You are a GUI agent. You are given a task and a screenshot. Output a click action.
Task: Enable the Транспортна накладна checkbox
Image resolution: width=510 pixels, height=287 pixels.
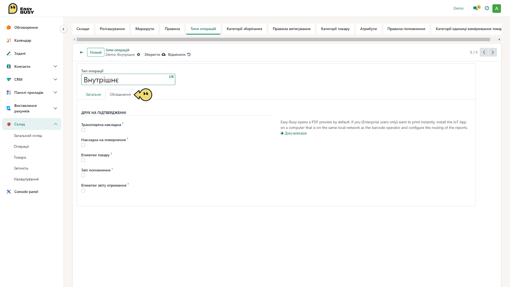(83, 130)
